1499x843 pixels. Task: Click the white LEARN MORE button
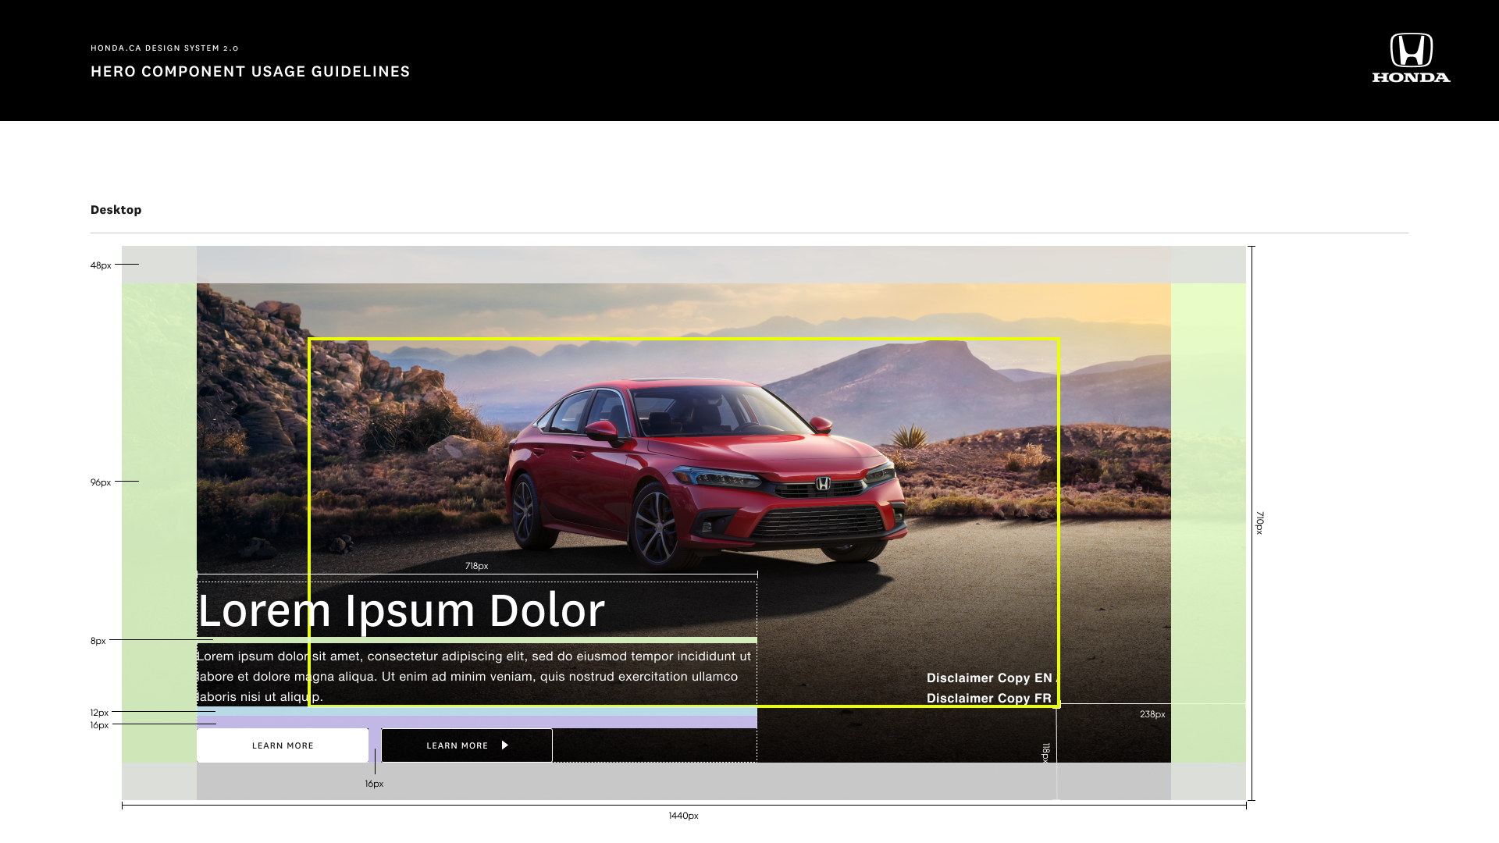coord(283,745)
